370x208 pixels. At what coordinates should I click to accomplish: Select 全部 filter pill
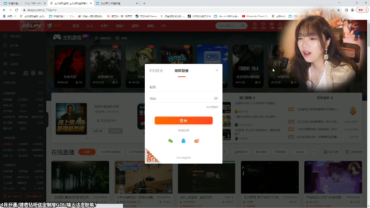[87, 152]
